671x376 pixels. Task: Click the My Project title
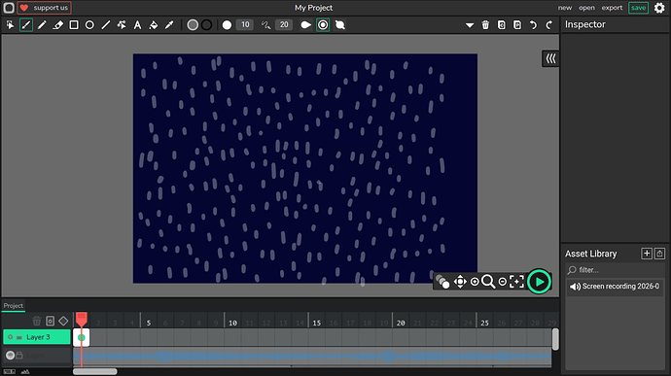pyautogui.click(x=313, y=8)
